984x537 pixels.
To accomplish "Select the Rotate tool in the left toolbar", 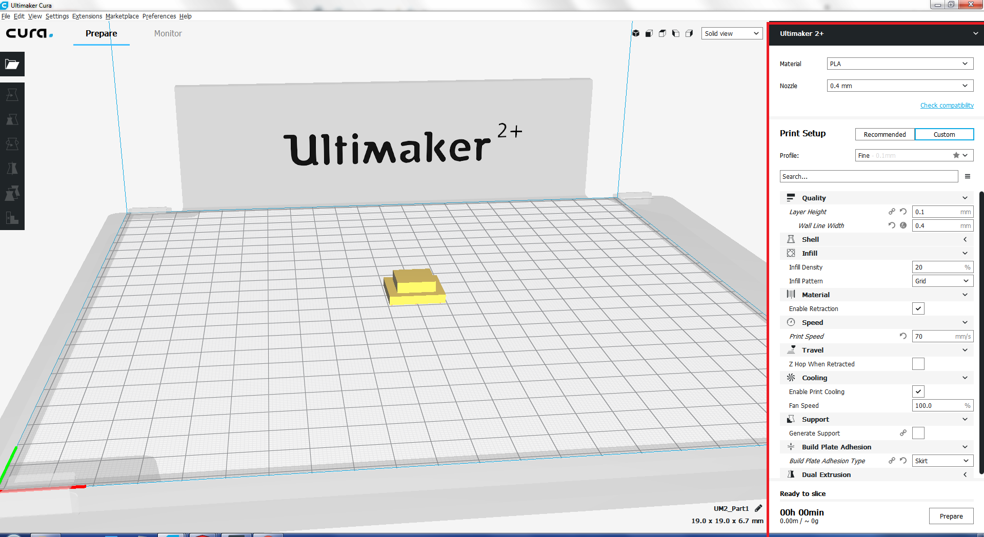I will point(12,144).
